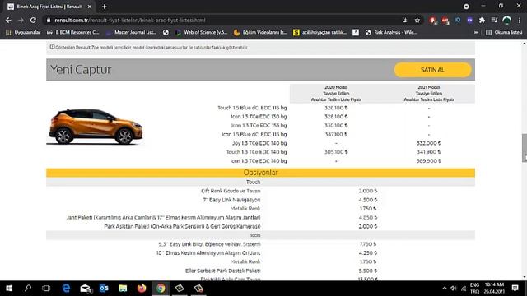This screenshot has width=527, height=296.
Task: Open the Chrome three-dot menu
Action: 520,20
